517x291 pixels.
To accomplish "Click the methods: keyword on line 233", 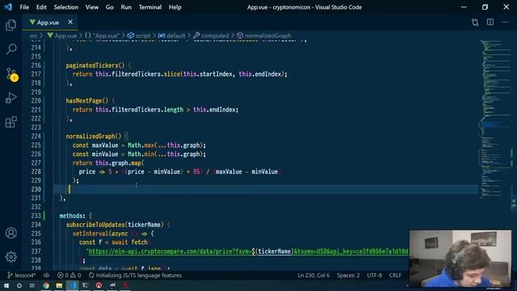I will (72, 216).
